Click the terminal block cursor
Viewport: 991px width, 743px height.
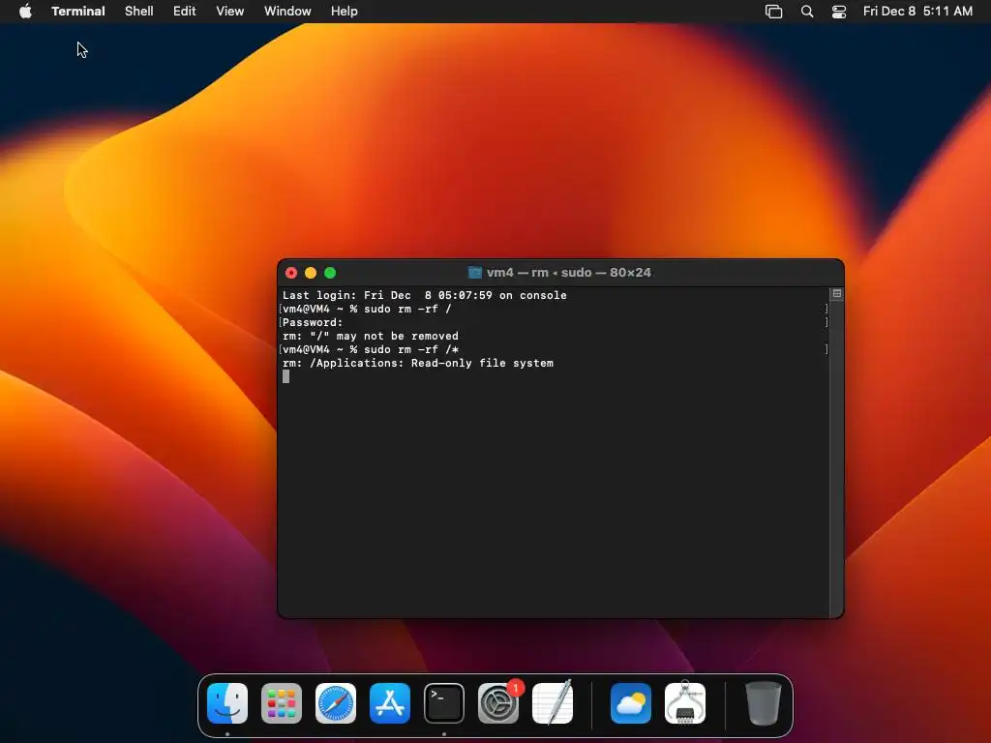click(x=285, y=376)
